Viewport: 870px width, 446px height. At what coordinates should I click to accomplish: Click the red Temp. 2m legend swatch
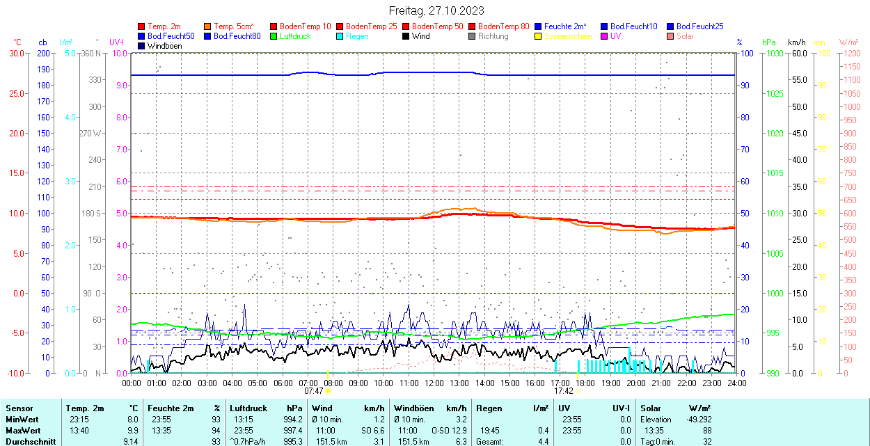point(142,26)
